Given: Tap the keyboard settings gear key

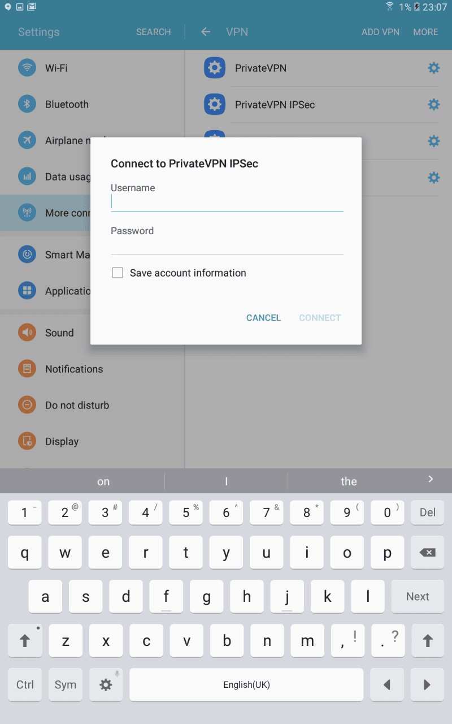Looking at the screenshot, I should pos(106,684).
